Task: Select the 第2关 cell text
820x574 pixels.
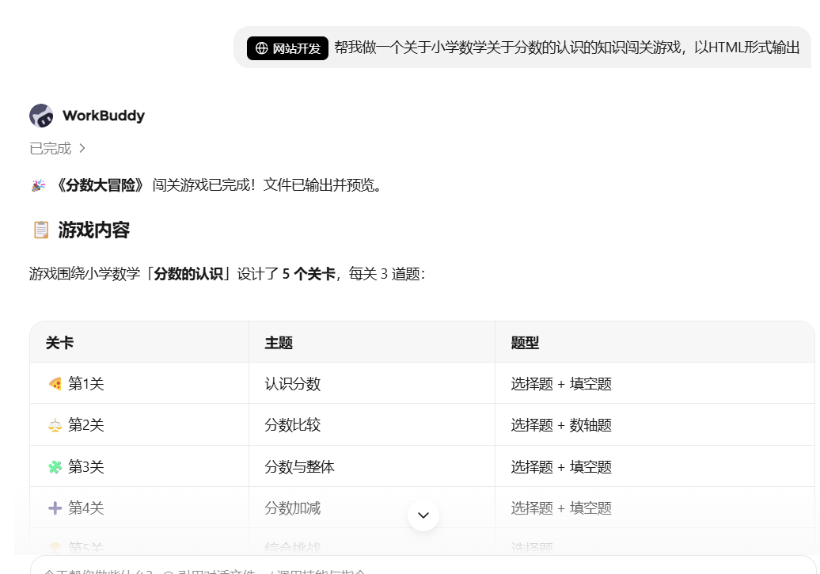Action: [86, 425]
